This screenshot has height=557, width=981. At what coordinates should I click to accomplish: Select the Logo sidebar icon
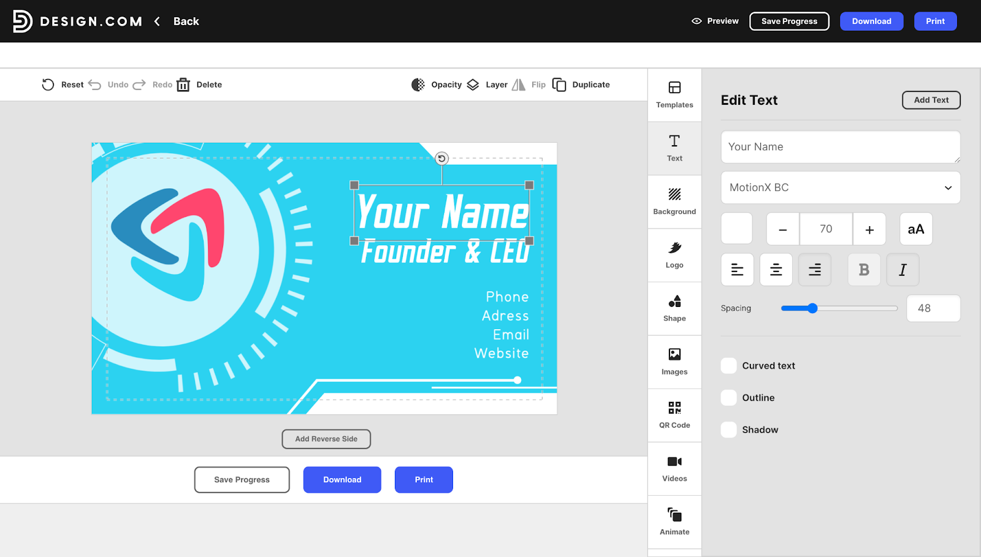(674, 255)
